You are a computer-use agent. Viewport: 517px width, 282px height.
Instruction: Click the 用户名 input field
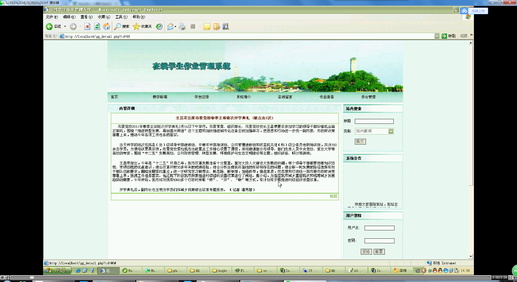[x=379, y=228]
